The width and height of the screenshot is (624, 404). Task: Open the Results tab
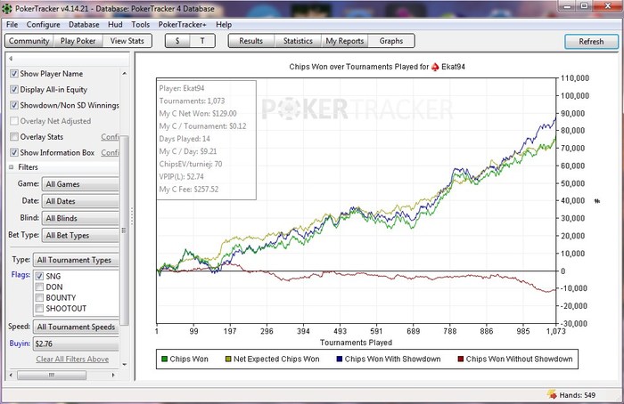251,41
